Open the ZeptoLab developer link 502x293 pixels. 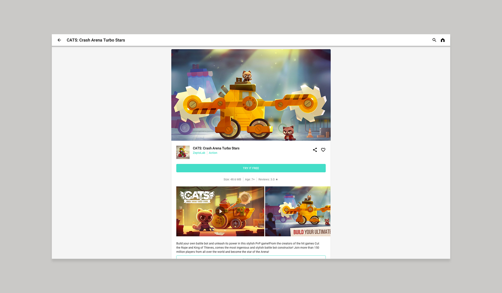tap(199, 153)
